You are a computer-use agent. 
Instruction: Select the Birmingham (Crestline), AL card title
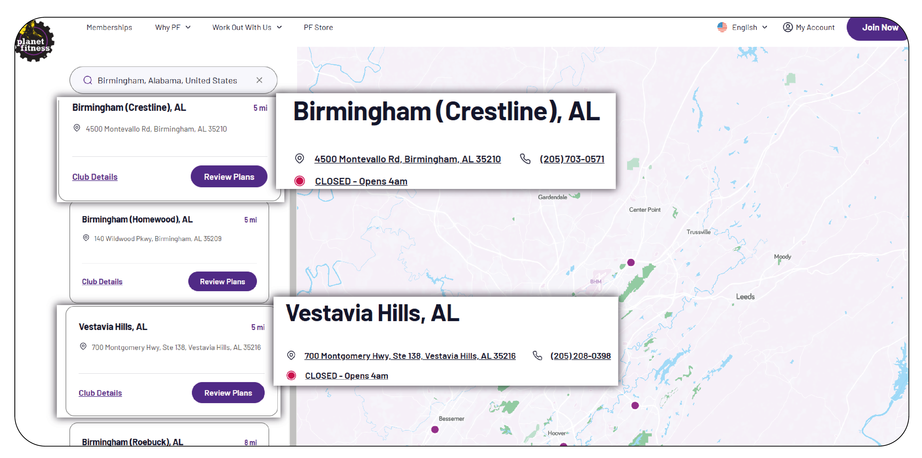pyautogui.click(x=129, y=108)
